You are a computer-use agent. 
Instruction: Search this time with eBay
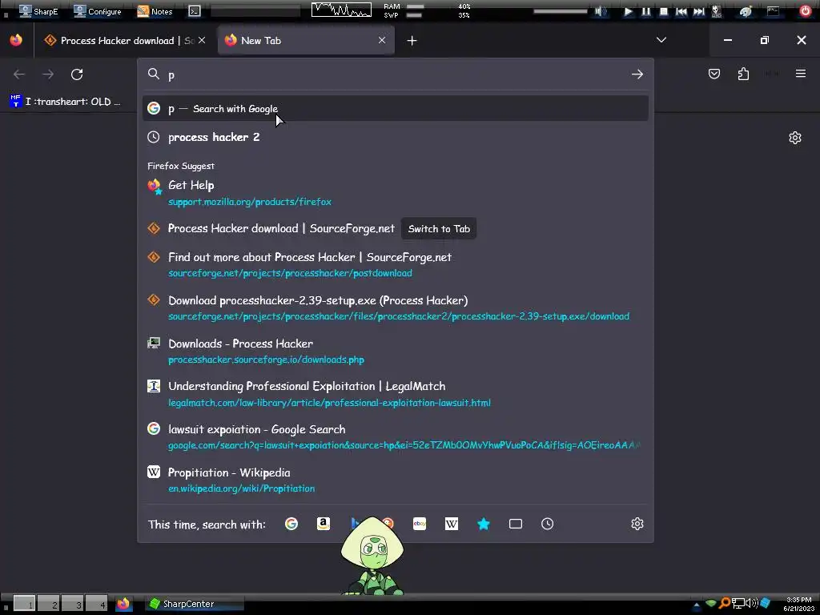point(420,524)
